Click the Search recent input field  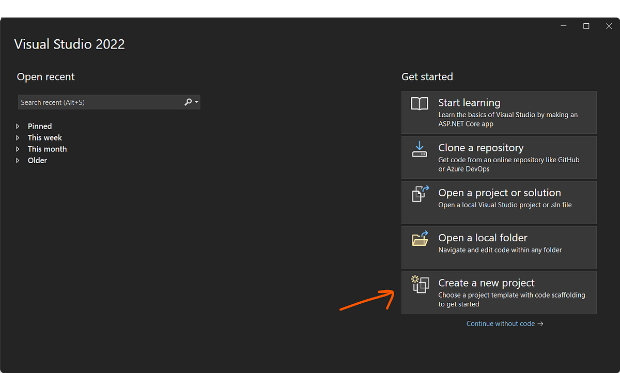93,102
